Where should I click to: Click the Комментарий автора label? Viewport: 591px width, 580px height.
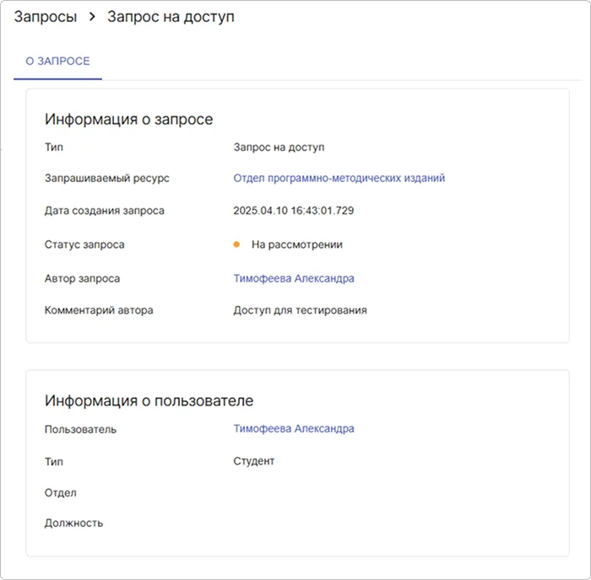[99, 310]
